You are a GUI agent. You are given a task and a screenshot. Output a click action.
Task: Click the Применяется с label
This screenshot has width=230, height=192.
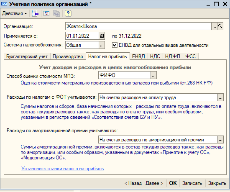coord(20,36)
